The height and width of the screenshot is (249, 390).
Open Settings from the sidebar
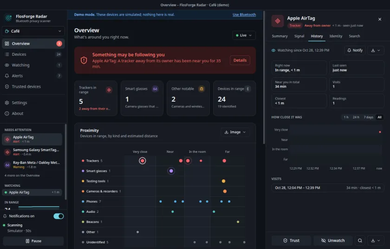coord(33,103)
